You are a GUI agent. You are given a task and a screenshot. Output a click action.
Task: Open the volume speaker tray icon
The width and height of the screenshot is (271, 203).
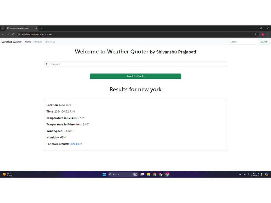click(248, 174)
